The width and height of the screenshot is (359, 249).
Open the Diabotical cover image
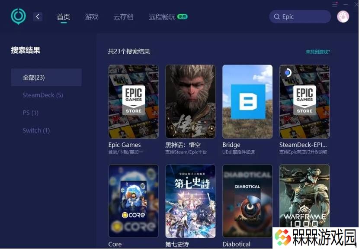point(247,201)
